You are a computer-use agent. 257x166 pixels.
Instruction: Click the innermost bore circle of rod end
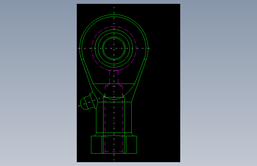[x=114, y=48]
